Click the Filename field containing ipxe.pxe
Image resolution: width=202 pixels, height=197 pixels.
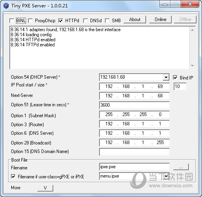tap(134, 167)
